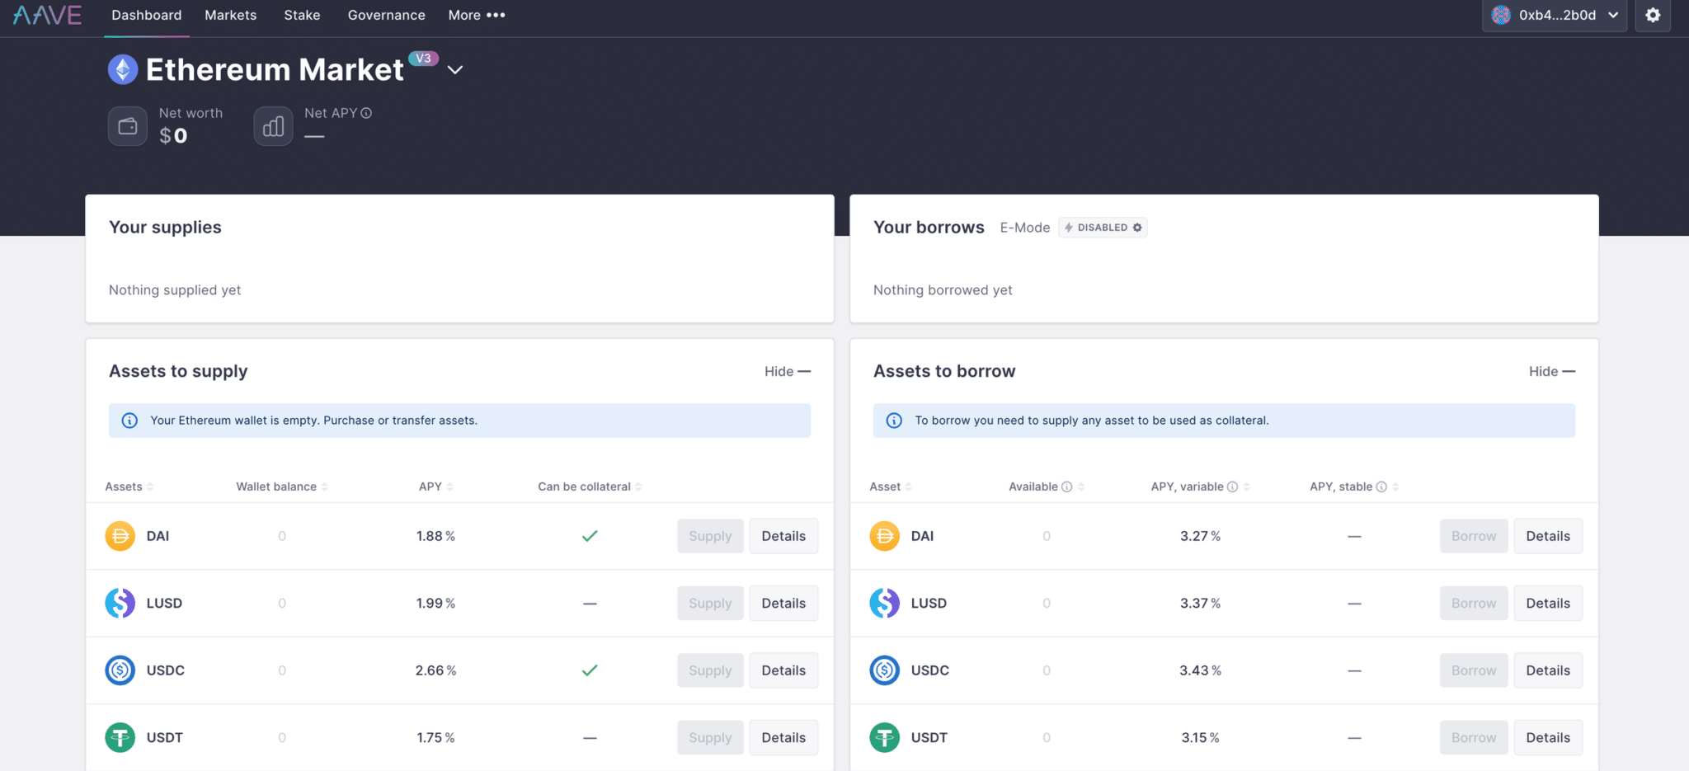Hide the Assets to supply panel
1689x771 pixels.
coord(786,371)
